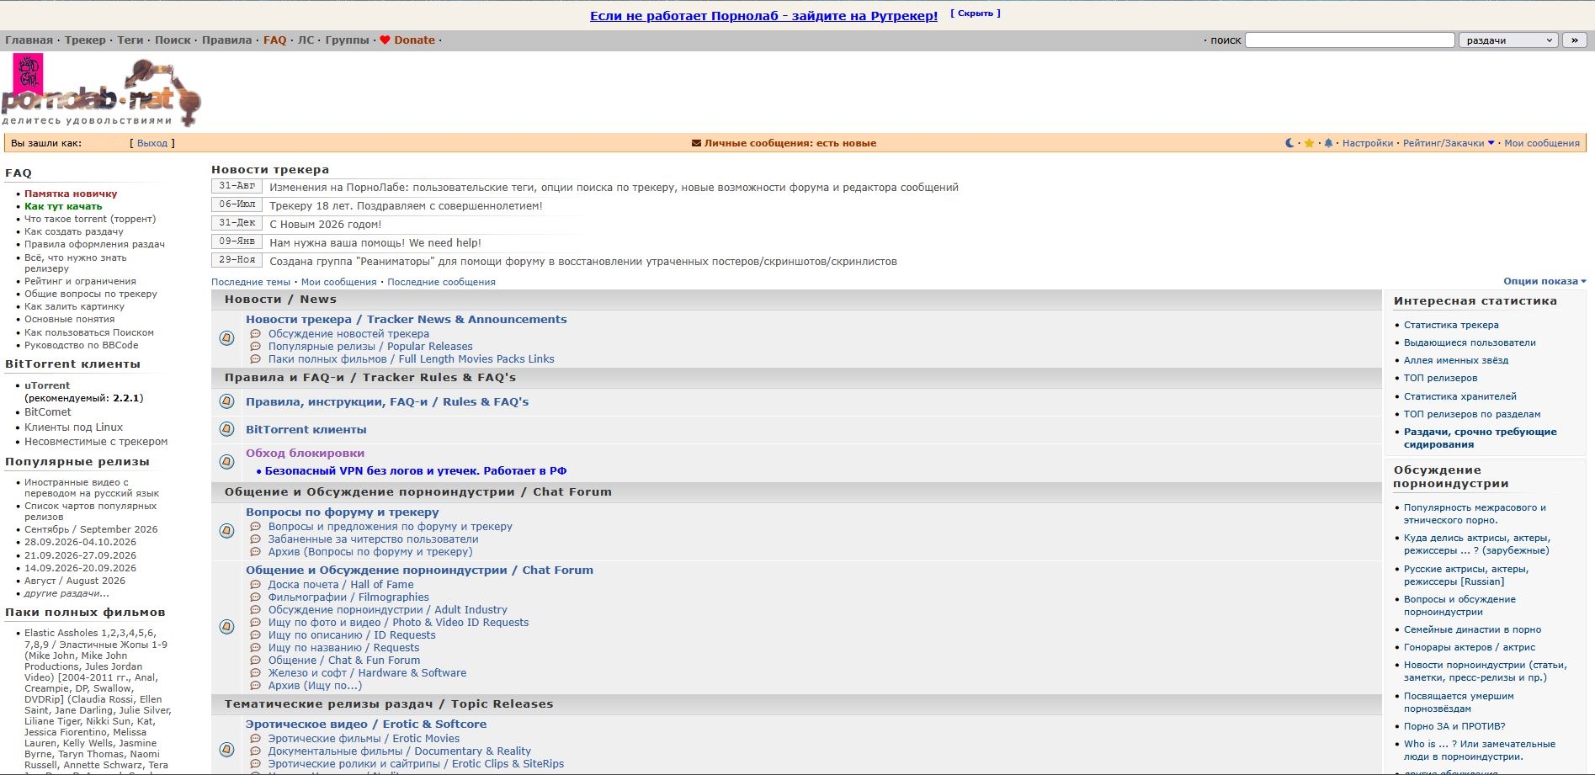Open Последние темы link under news
This screenshot has height=775, width=1595.
(x=251, y=282)
